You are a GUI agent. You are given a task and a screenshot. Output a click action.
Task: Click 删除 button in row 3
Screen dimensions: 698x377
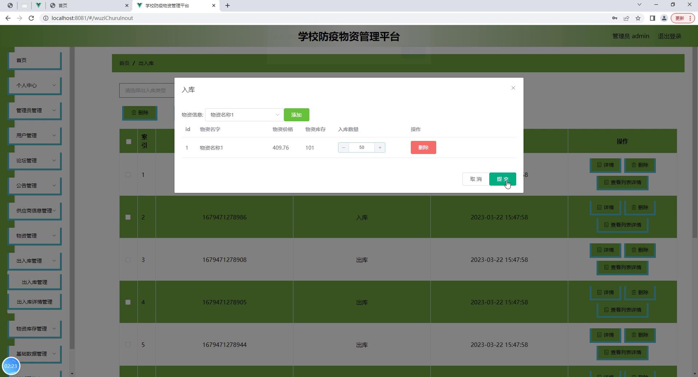[x=640, y=250]
